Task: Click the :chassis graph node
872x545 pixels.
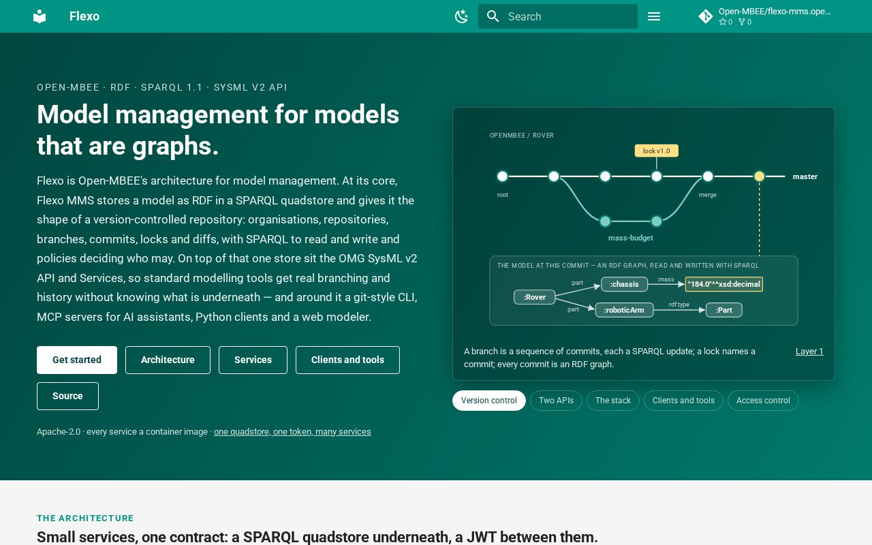Action: (625, 284)
